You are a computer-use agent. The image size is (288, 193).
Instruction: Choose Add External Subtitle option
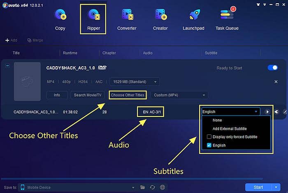click(230, 128)
